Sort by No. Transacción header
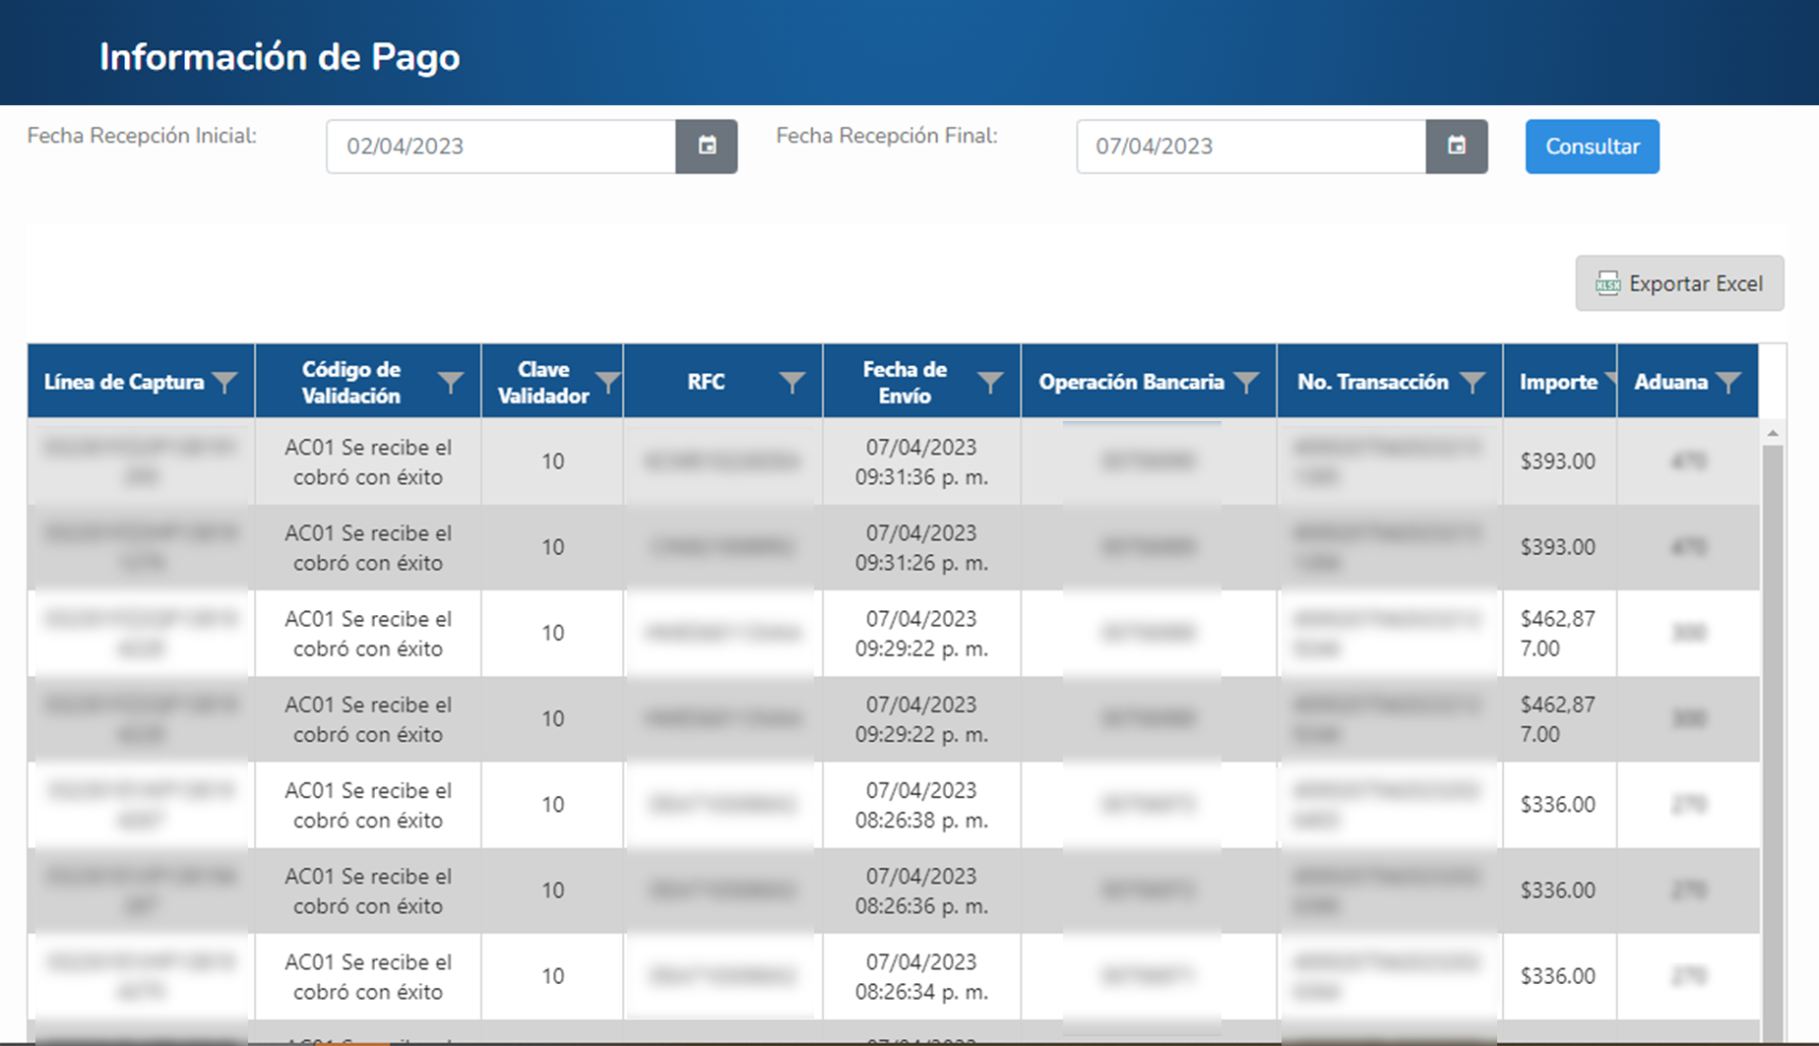Image resolution: width=1819 pixels, height=1046 pixels. click(x=1372, y=382)
